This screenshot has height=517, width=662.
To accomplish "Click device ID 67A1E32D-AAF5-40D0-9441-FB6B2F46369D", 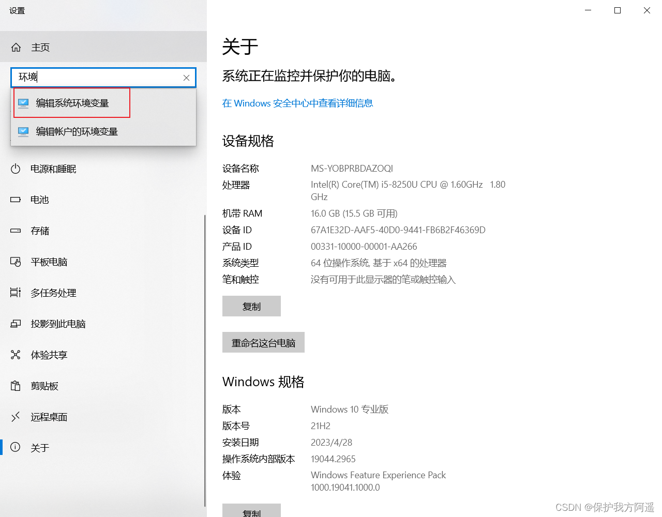I will coord(398,230).
